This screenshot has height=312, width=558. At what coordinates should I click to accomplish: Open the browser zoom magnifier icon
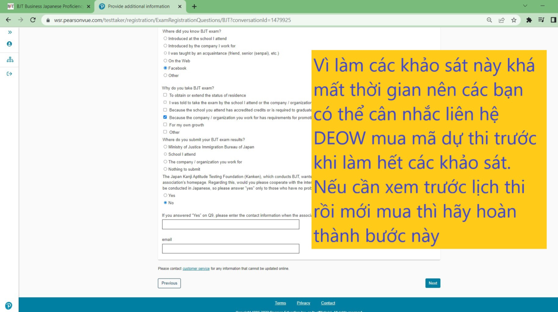489,20
